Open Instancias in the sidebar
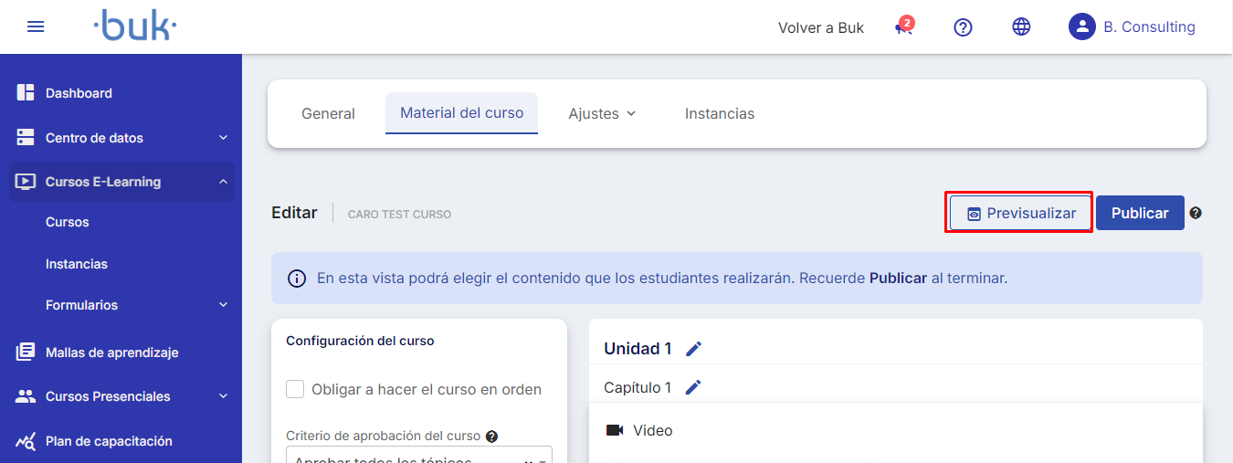 click(77, 264)
